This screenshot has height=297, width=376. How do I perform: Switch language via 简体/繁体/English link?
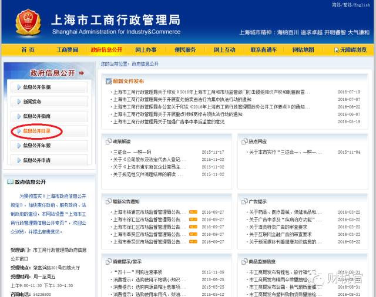(351, 5)
